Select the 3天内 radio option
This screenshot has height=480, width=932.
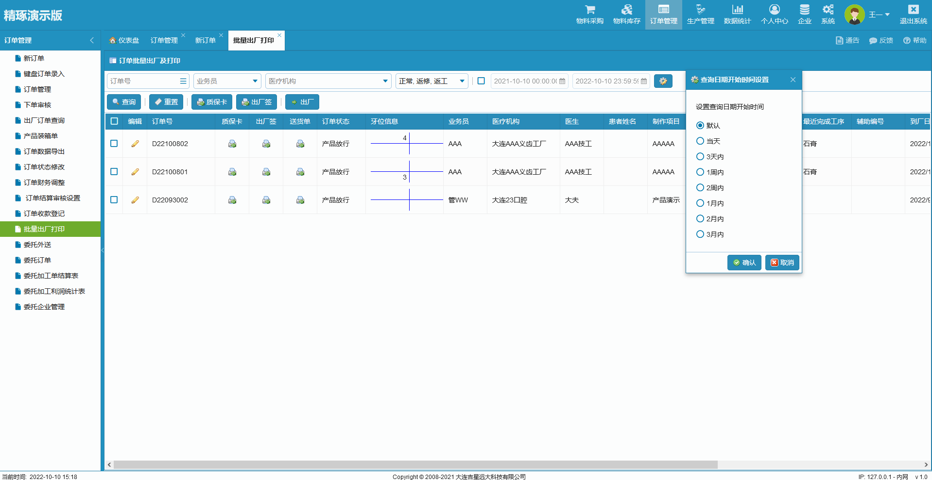coord(700,156)
